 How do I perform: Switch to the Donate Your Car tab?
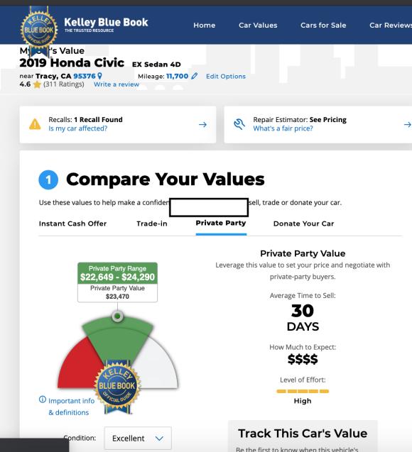tap(303, 224)
